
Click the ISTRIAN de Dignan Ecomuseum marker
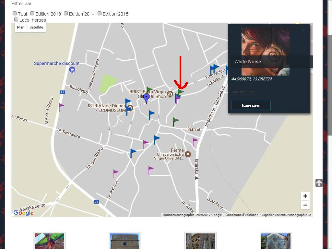pos(130,108)
